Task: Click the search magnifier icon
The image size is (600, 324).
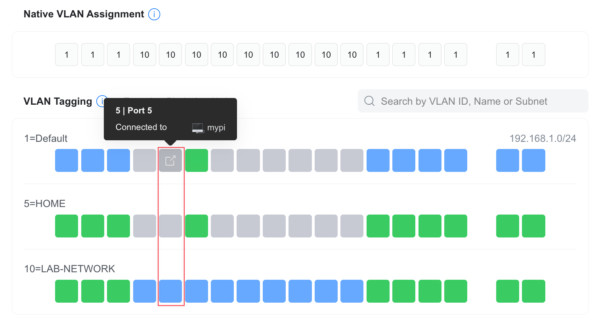Action: click(x=369, y=101)
